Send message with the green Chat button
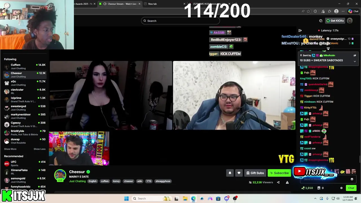361x203 pixels. click(x=351, y=188)
